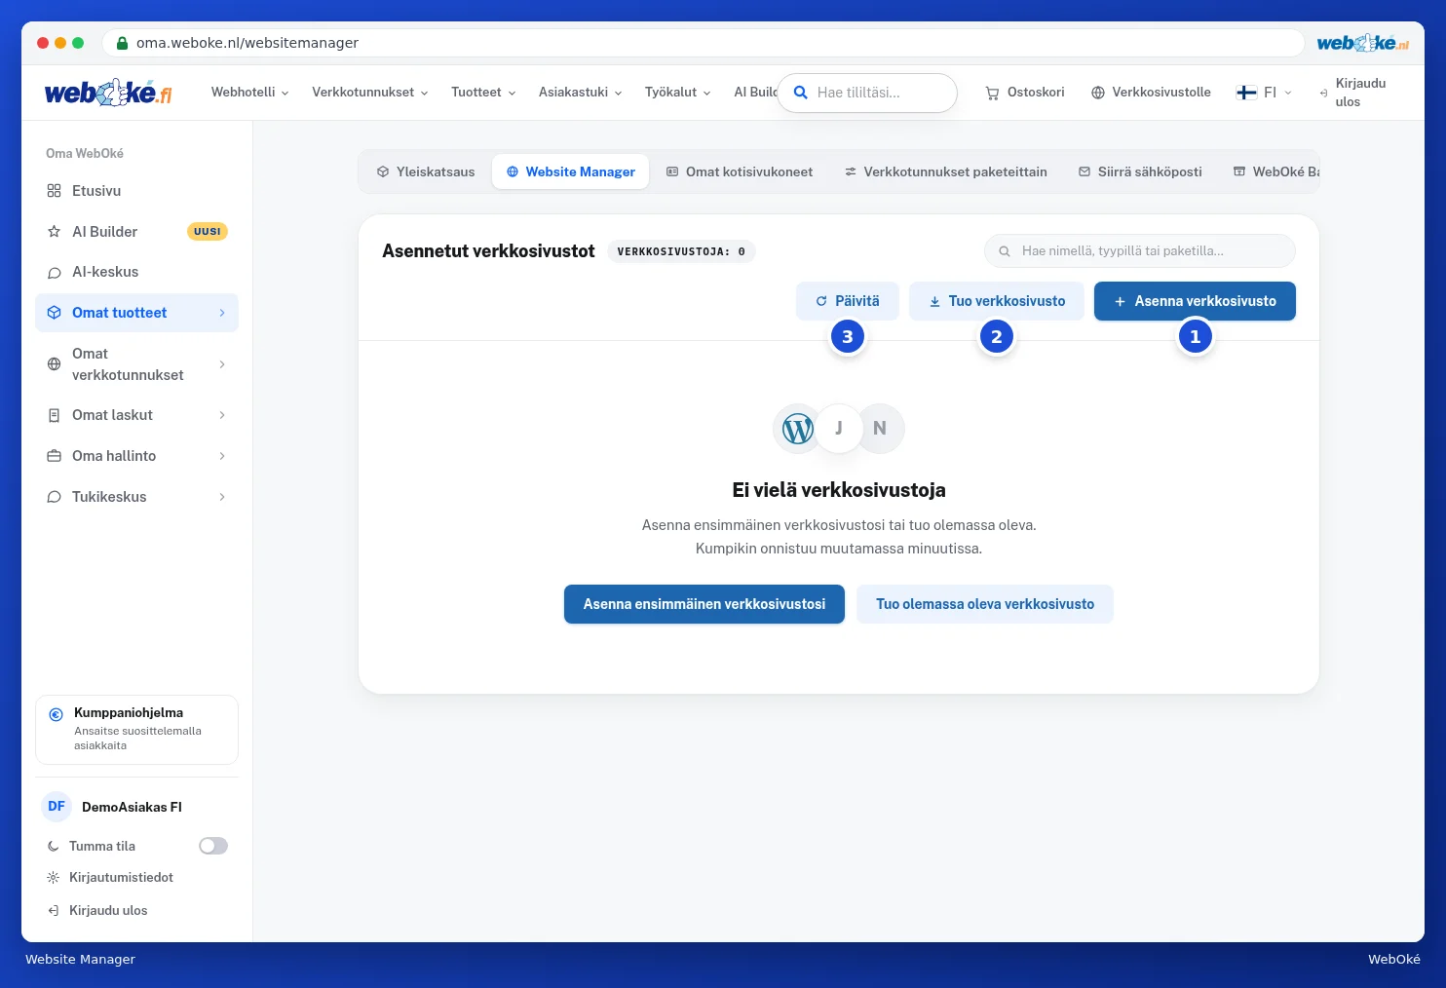Click Kirjaudu ulos link in header
Viewport: 1446px width, 988px height.
[1353, 93]
